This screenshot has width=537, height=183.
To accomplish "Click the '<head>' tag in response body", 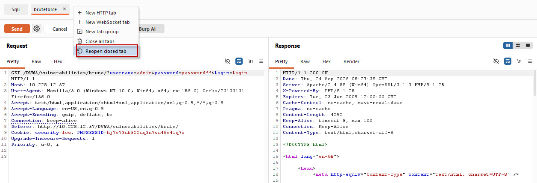I will pos(307,168).
